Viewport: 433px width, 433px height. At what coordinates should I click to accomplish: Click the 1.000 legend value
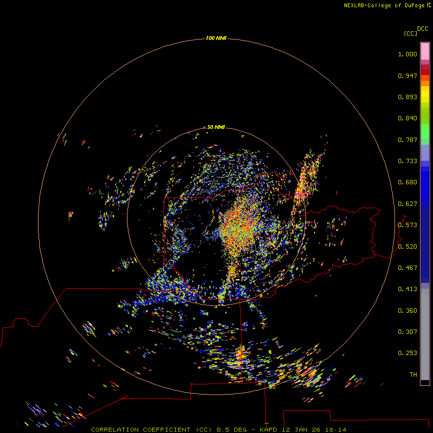coord(408,54)
